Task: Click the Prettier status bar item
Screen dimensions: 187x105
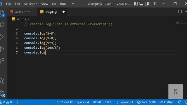Action: [x=167, y=102]
